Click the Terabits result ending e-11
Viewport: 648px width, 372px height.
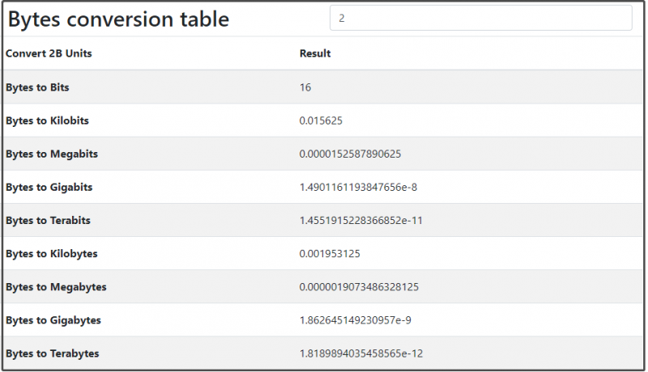[360, 221]
